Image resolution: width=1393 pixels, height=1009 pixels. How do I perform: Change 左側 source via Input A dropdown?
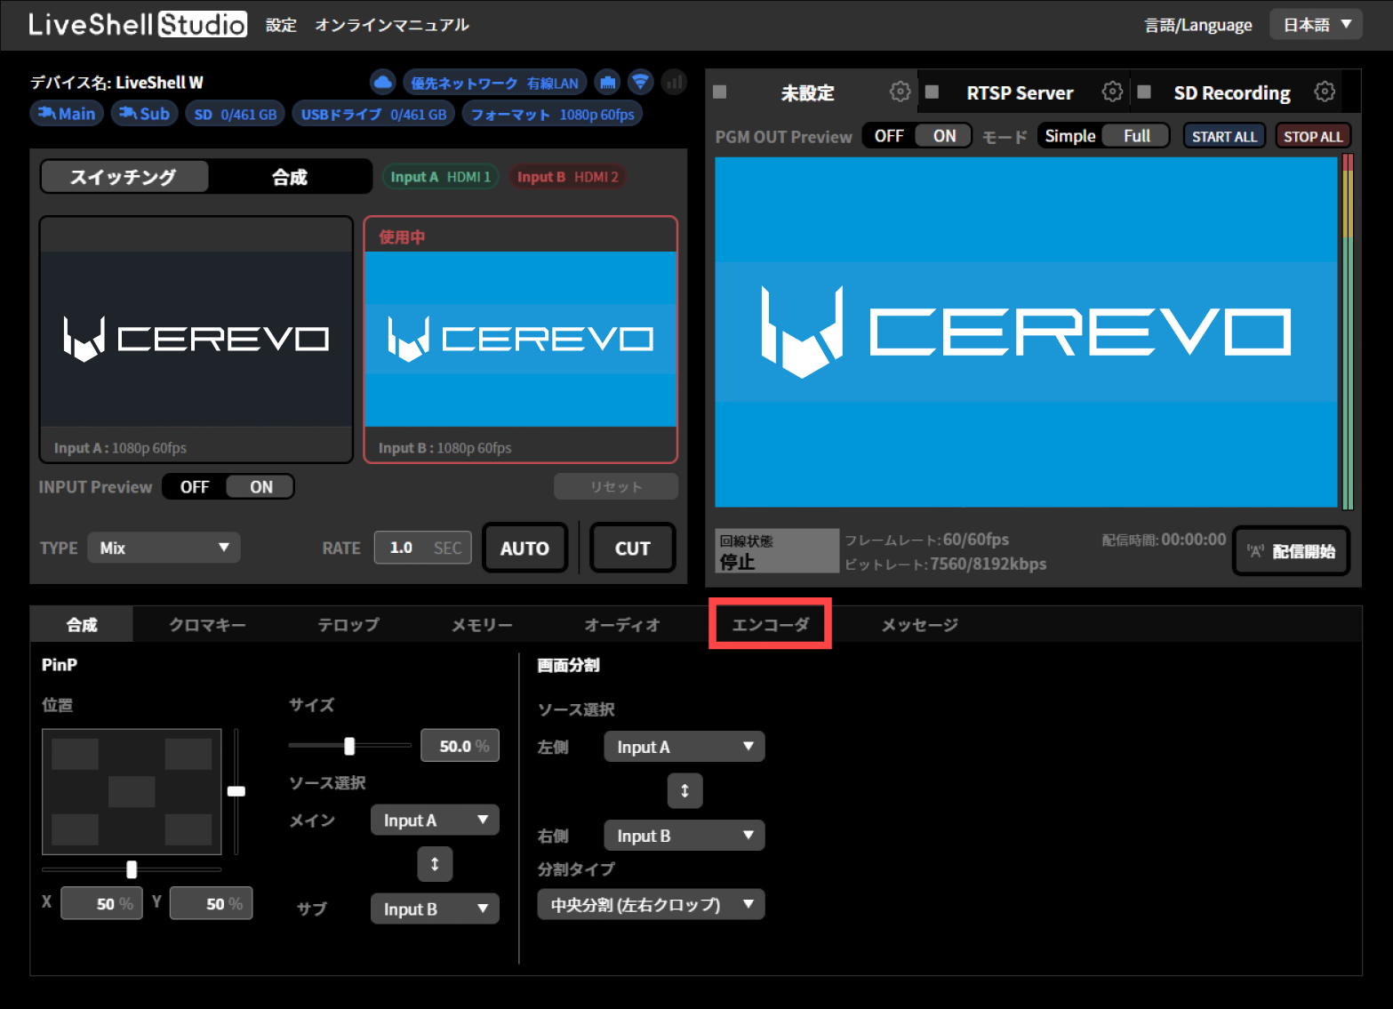tap(684, 746)
